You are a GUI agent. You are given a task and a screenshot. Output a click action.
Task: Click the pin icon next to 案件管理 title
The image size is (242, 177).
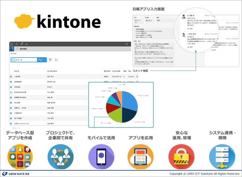(x=17, y=49)
